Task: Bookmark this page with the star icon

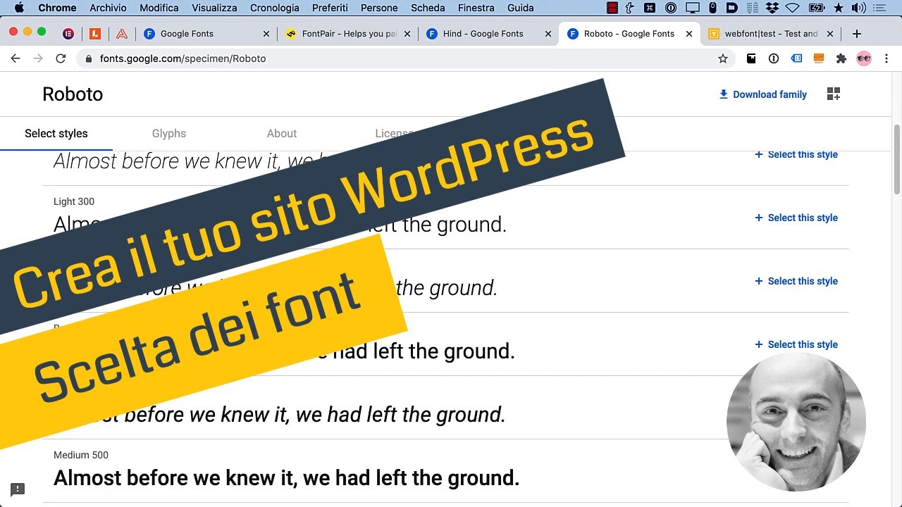Action: pyautogui.click(x=723, y=58)
